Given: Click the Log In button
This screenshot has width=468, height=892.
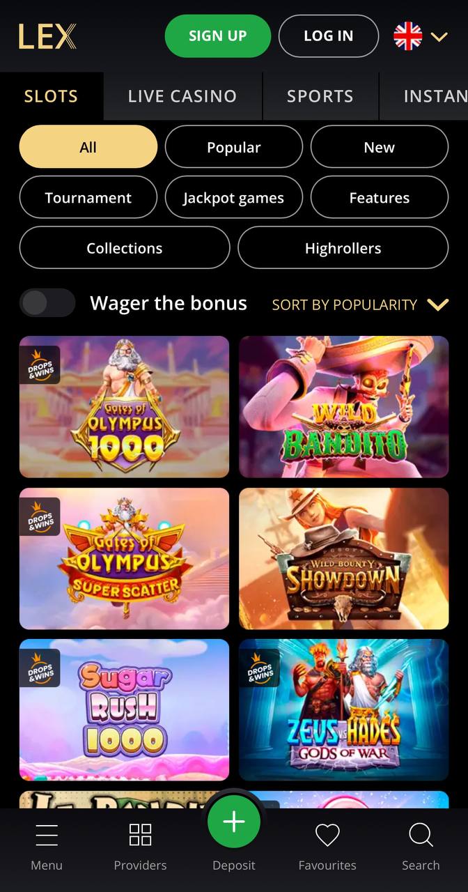Looking at the screenshot, I should click(329, 36).
